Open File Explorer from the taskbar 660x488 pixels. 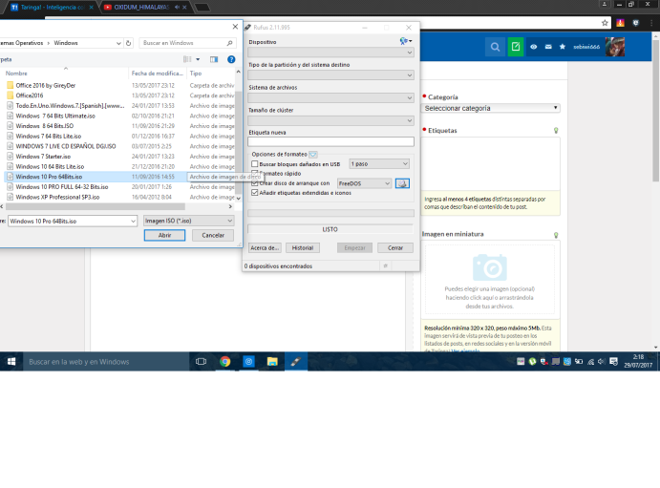272,361
